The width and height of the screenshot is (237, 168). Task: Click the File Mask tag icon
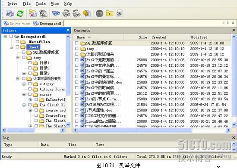(x=87, y=14)
